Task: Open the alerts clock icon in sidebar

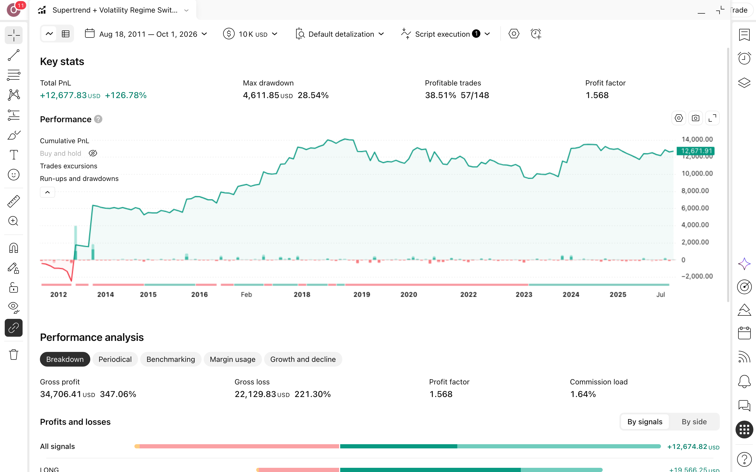Action: point(744,58)
